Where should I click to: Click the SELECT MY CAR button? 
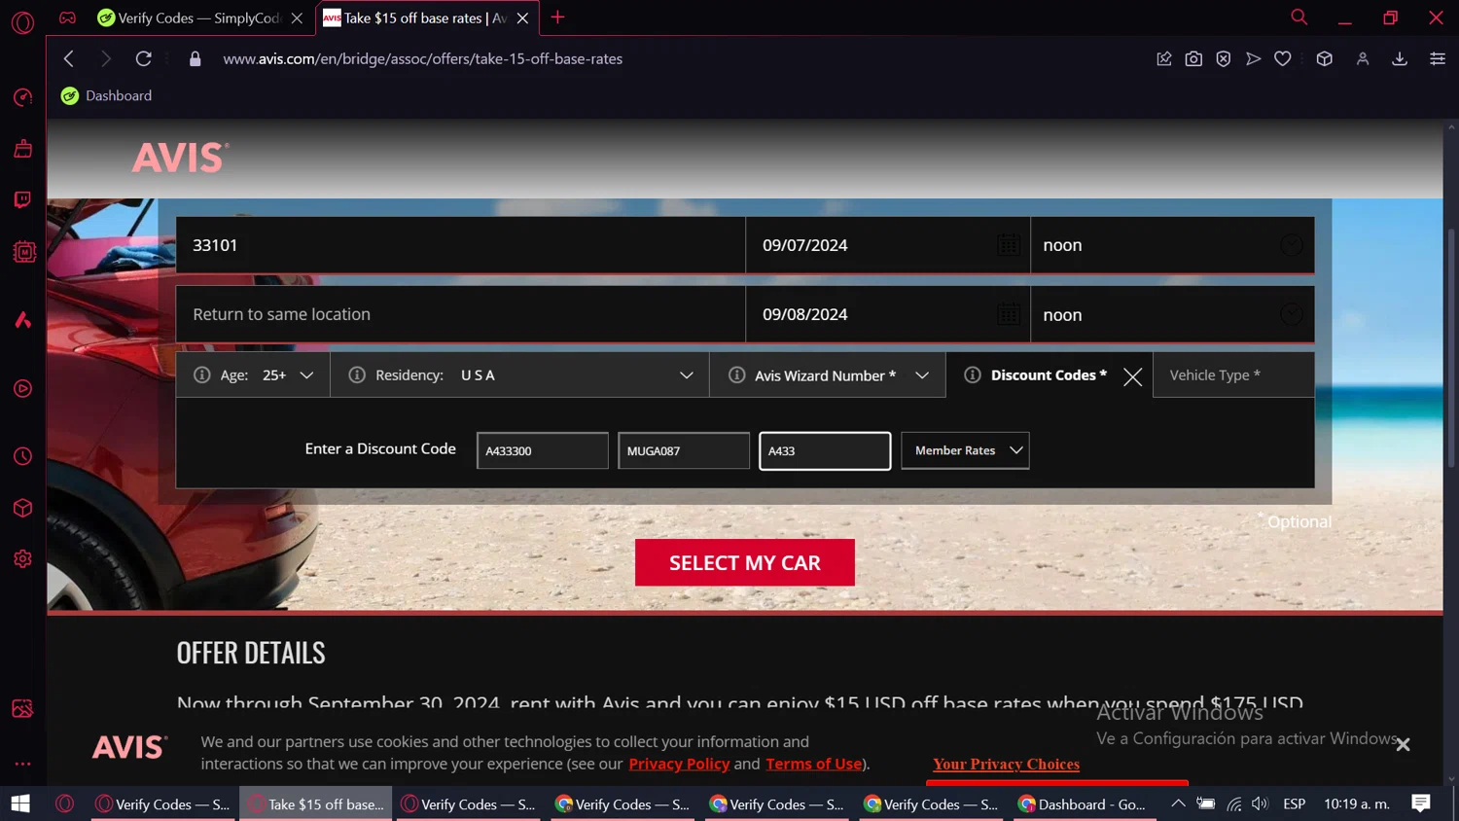[x=745, y=562]
